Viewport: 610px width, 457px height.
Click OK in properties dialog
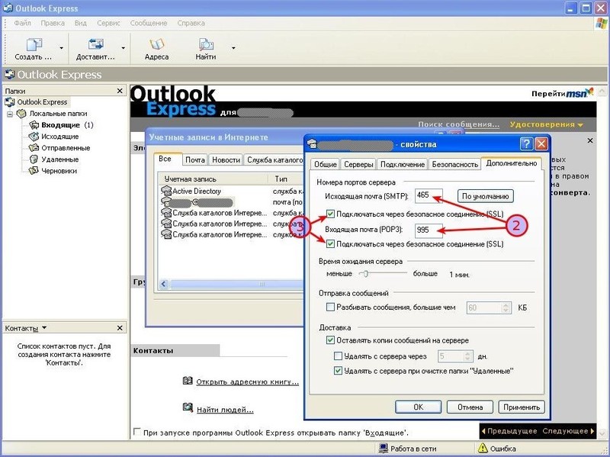coord(418,407)
